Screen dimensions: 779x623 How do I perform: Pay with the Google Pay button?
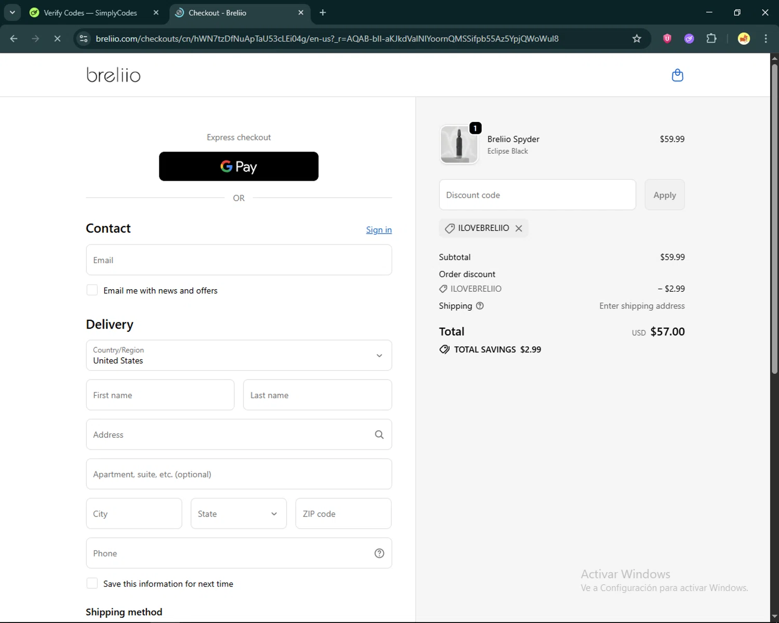[238, 166]
